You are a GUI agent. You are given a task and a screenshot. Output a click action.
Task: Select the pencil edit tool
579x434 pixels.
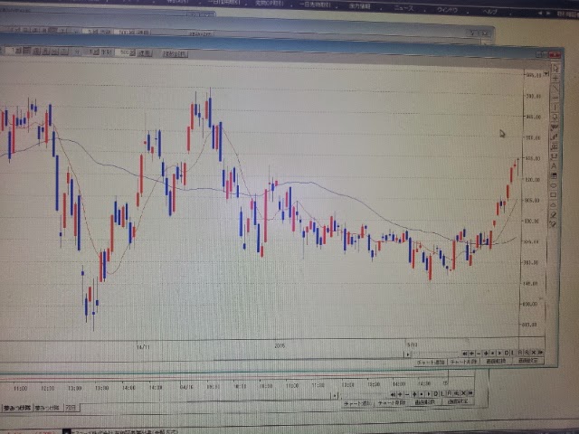(x=553, y=214)
